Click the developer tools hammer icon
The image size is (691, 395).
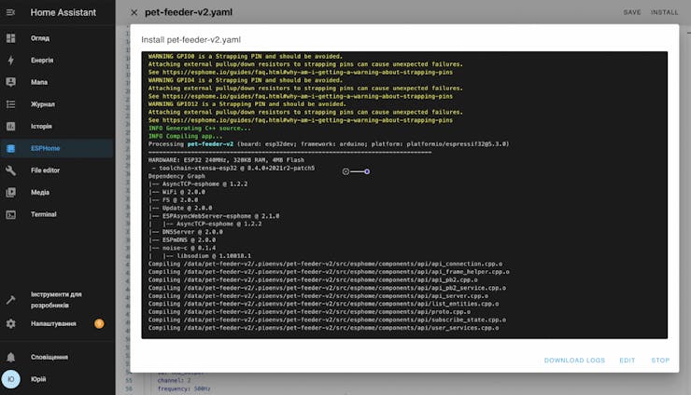coord(10,300)
